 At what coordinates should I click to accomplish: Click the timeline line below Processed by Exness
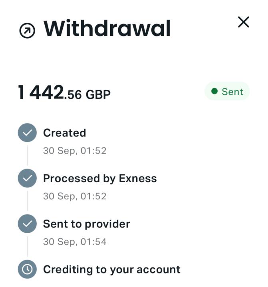[27, 201]
